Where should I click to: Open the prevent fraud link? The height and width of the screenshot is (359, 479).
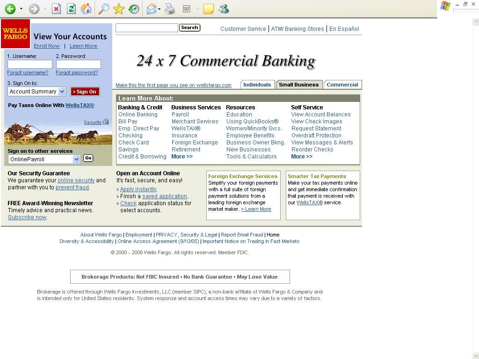(x=72, y=187)
